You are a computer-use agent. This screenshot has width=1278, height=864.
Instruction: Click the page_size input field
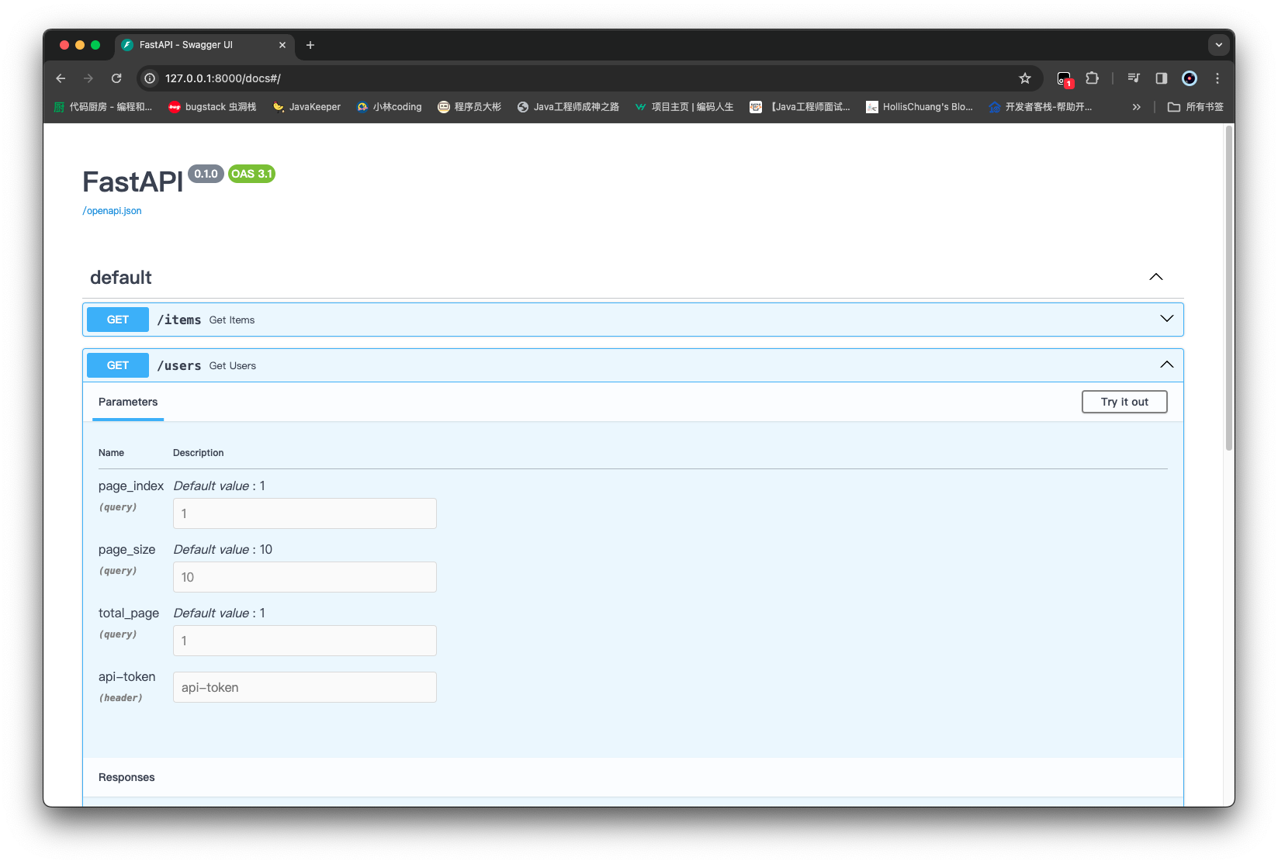(x=305, y=577)
